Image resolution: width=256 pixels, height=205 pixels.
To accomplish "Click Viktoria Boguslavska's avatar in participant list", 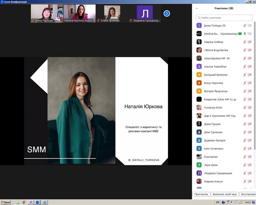I will [x=199, y=50].
